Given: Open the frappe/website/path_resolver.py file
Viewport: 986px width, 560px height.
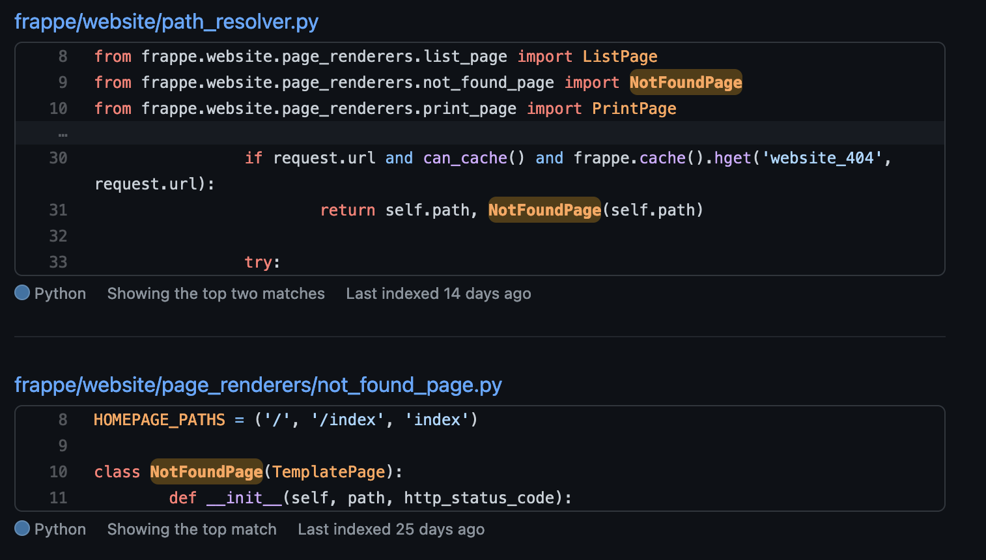Looking at the screenshot, I should click(165, 21).
